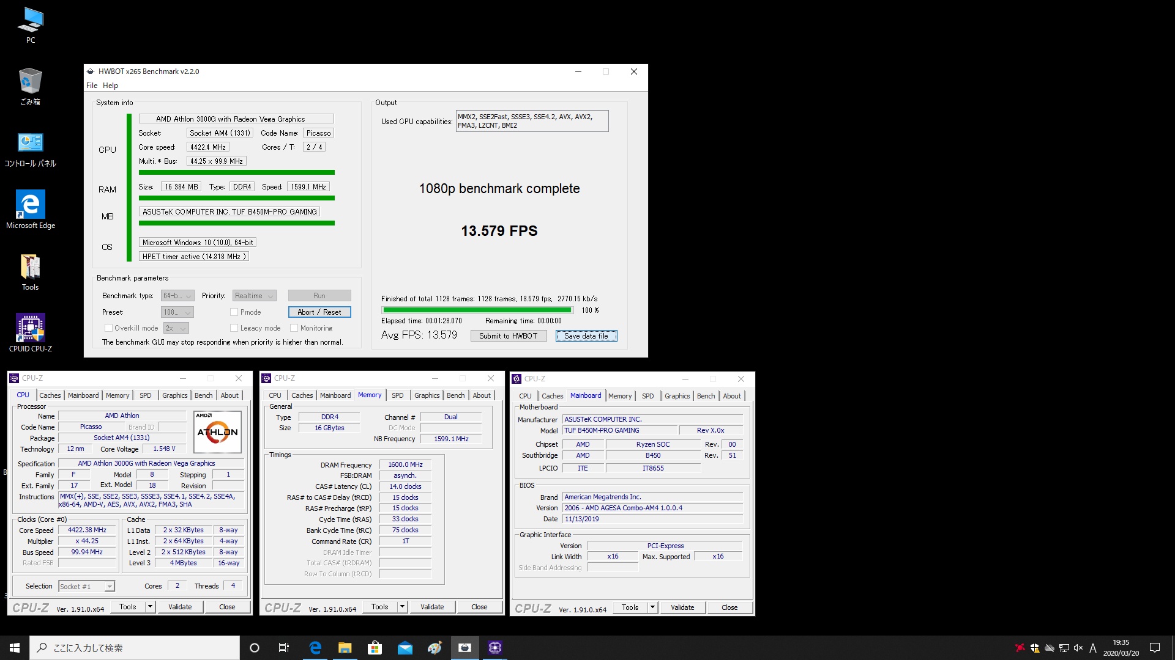Screen dimensions: 1175x660
Task: Switch to Caches tab in left CPU-Z
Action: pos(50,395)
